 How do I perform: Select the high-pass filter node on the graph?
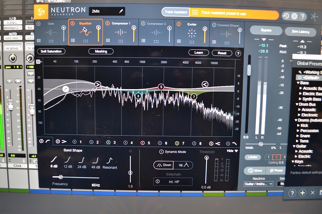point(66,89)
